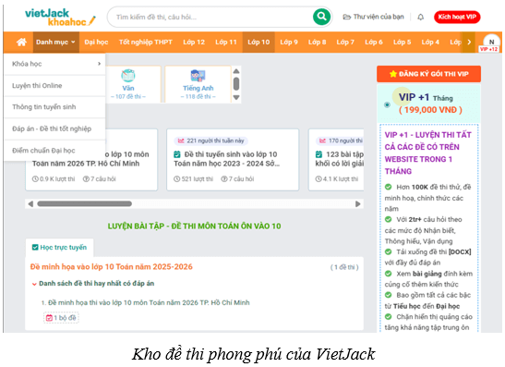Image resolution: width=505 pixels, height=367 pixels.
Task: Click the VIP +12 badge under the avatar
Action: (x=489, y=49)
